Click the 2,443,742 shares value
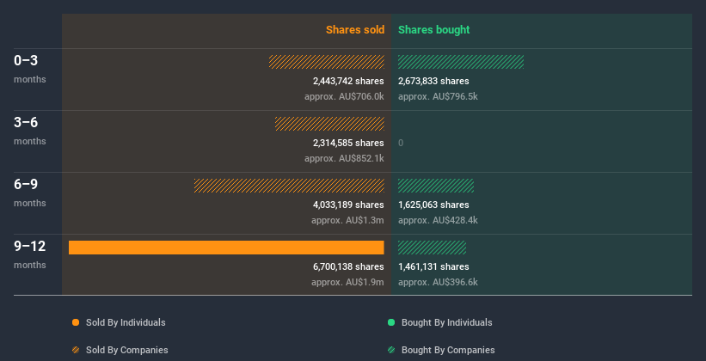The image size is (706, 361). click(x=348, y=81)
